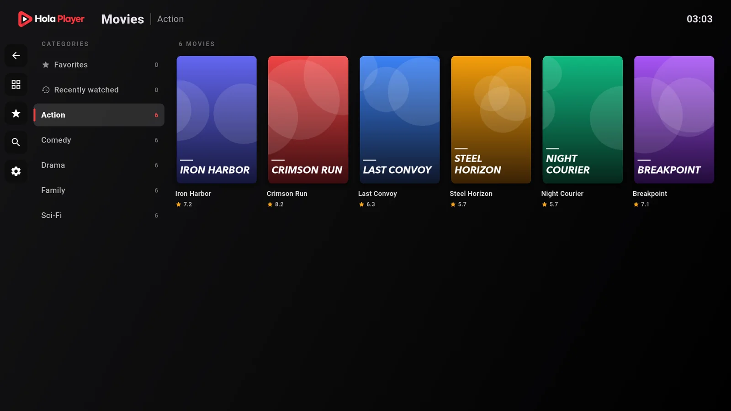Open the Night Courier movie poster
Viewport: 731px width, 411px height.
click(x=583, y=120)
